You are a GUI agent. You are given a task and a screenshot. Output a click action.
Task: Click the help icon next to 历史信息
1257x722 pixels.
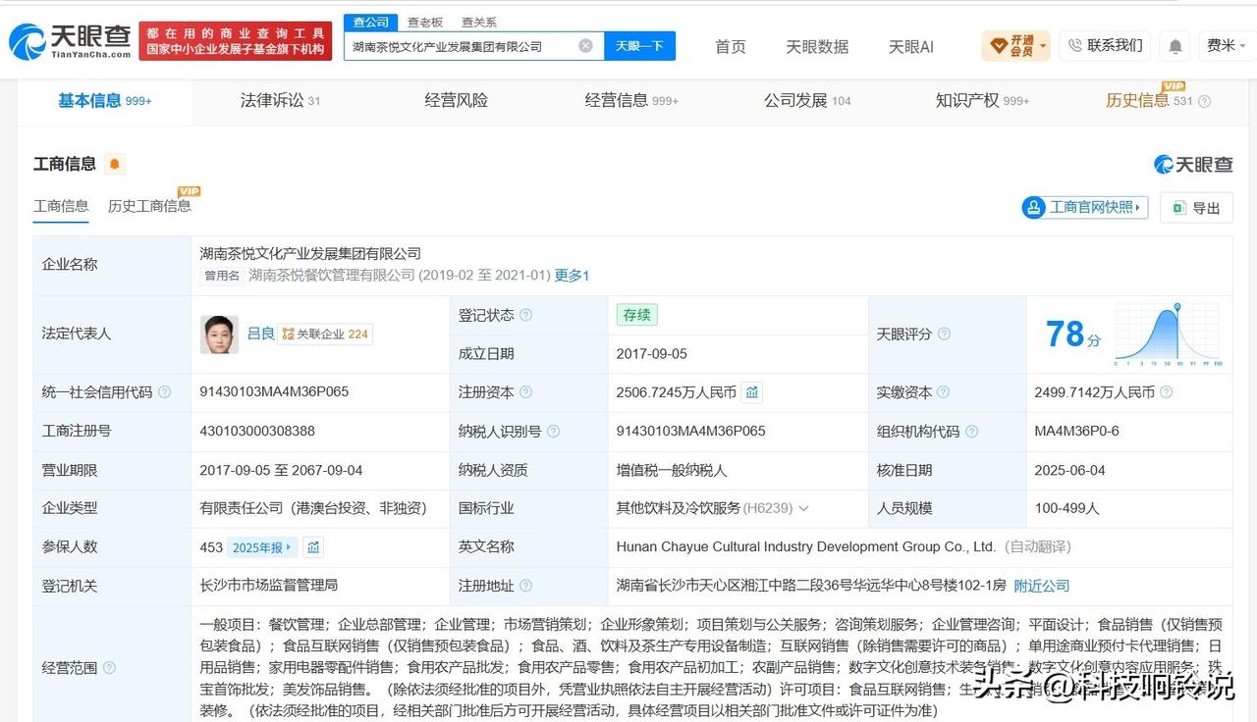click(x=1205, y=101)
